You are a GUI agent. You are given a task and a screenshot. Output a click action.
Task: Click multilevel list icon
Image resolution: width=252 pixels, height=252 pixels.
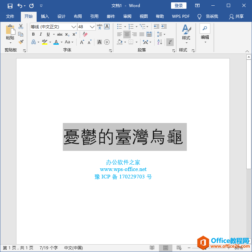(x=142, y=27)
